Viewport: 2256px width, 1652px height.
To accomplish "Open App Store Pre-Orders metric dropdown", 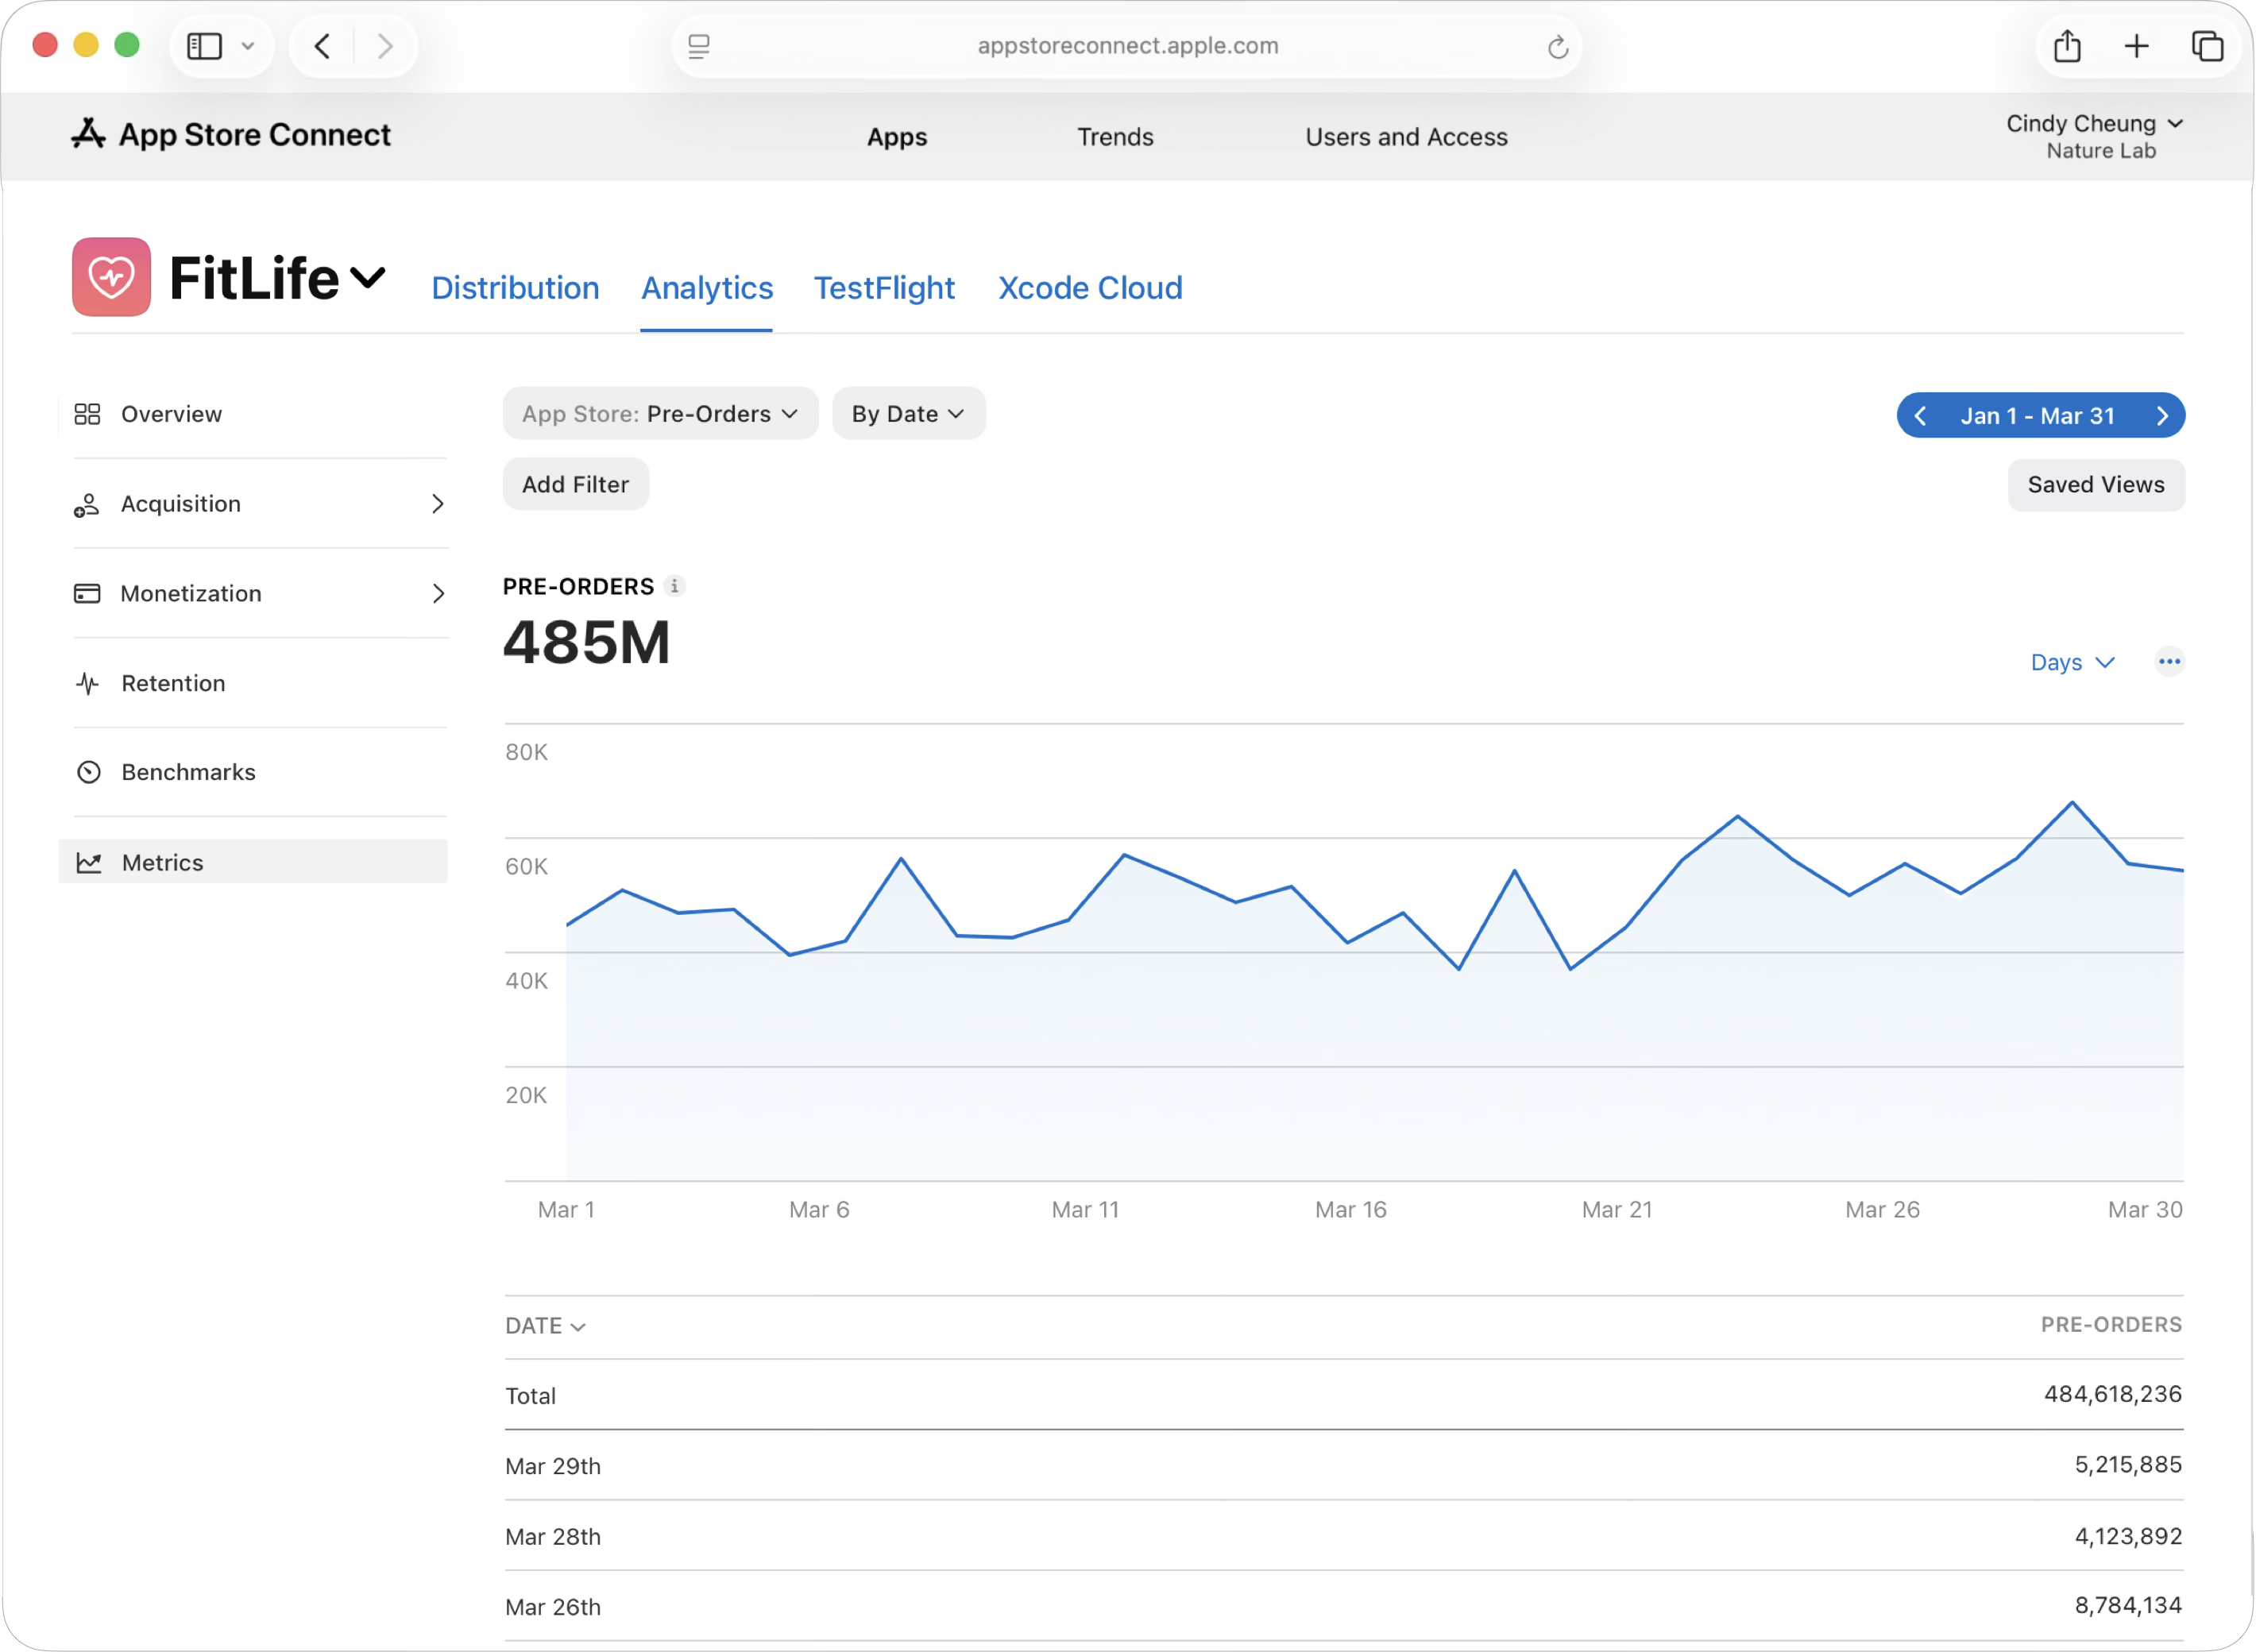I will [x=660, y=414].
